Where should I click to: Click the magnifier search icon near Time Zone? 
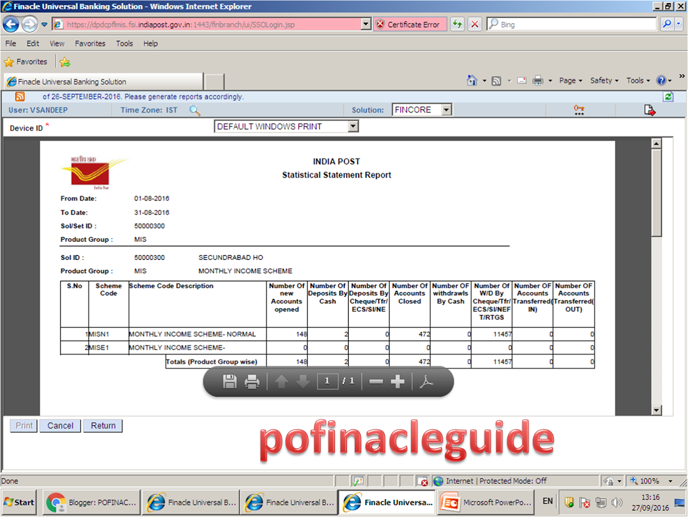pyautogui.click(x=195, y=110)
